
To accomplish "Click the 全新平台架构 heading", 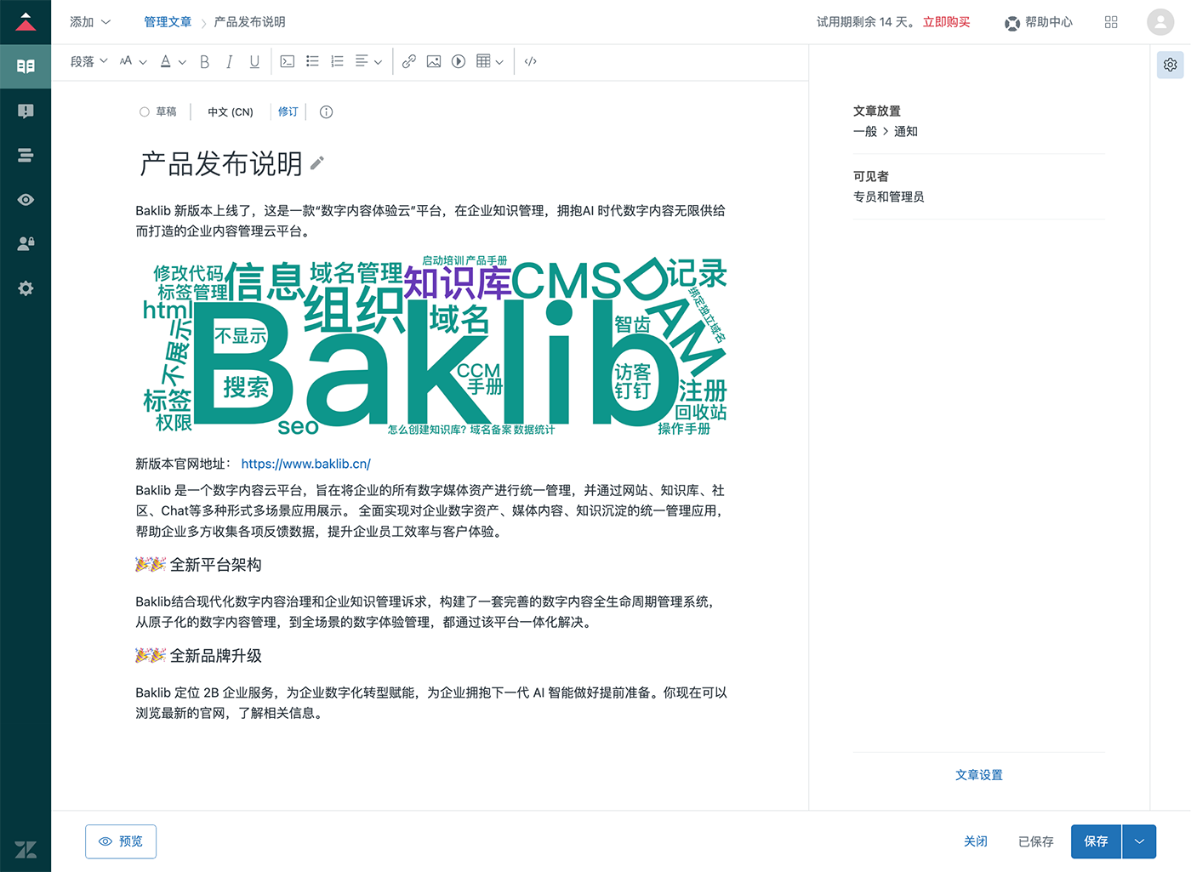I will [x=216, y=565].
